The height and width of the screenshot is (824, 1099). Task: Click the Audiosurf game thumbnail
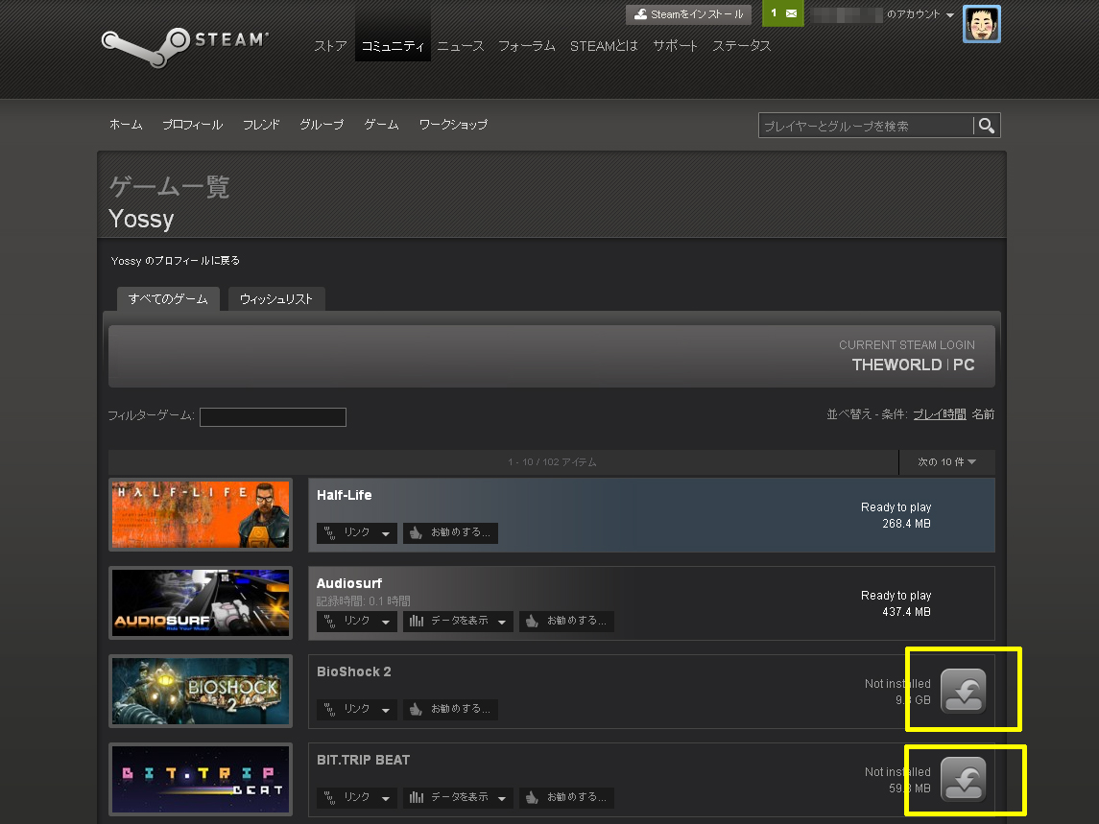coord(201,602)
